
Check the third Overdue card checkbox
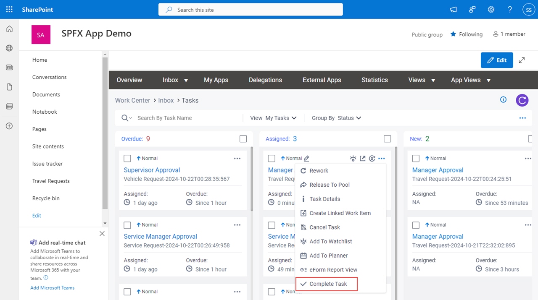coord(127,292)
